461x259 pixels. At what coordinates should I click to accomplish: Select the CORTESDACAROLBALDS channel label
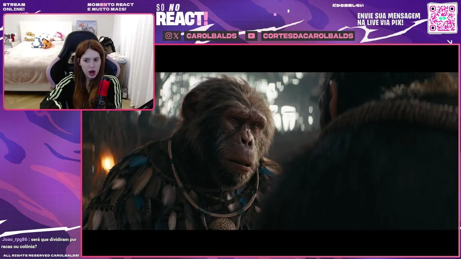308,36
